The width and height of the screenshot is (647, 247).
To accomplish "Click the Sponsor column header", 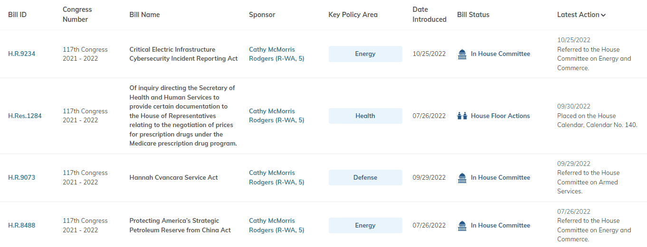I will (x=262, y=15).
